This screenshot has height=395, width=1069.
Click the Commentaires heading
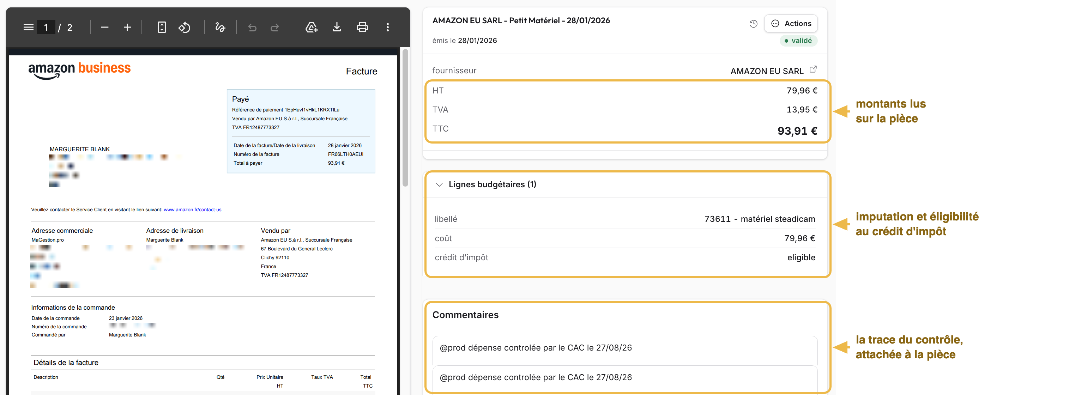(466, 315)
